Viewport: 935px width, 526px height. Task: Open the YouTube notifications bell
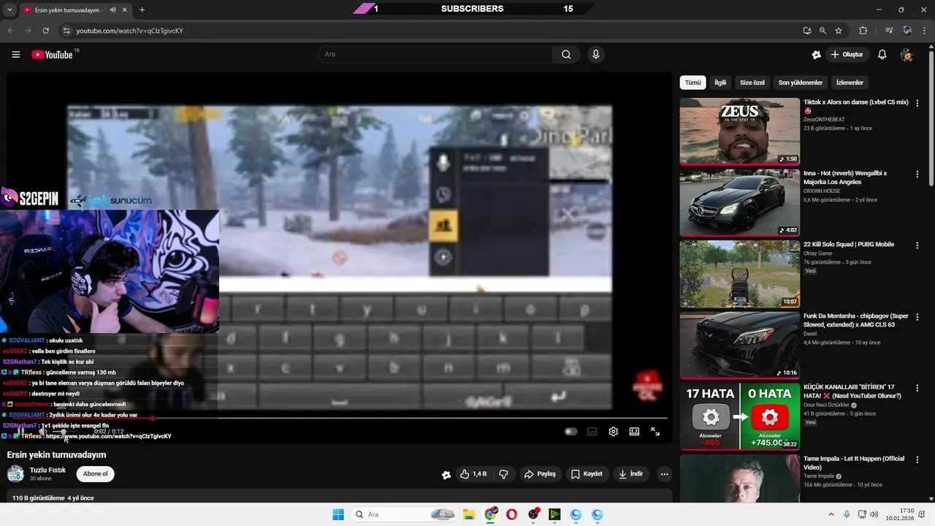click(x=882, y=55)
